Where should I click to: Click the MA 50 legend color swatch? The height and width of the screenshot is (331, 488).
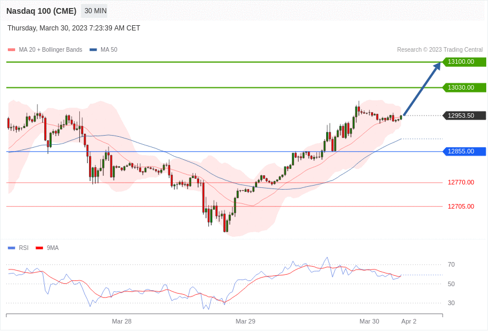(93, 50)
